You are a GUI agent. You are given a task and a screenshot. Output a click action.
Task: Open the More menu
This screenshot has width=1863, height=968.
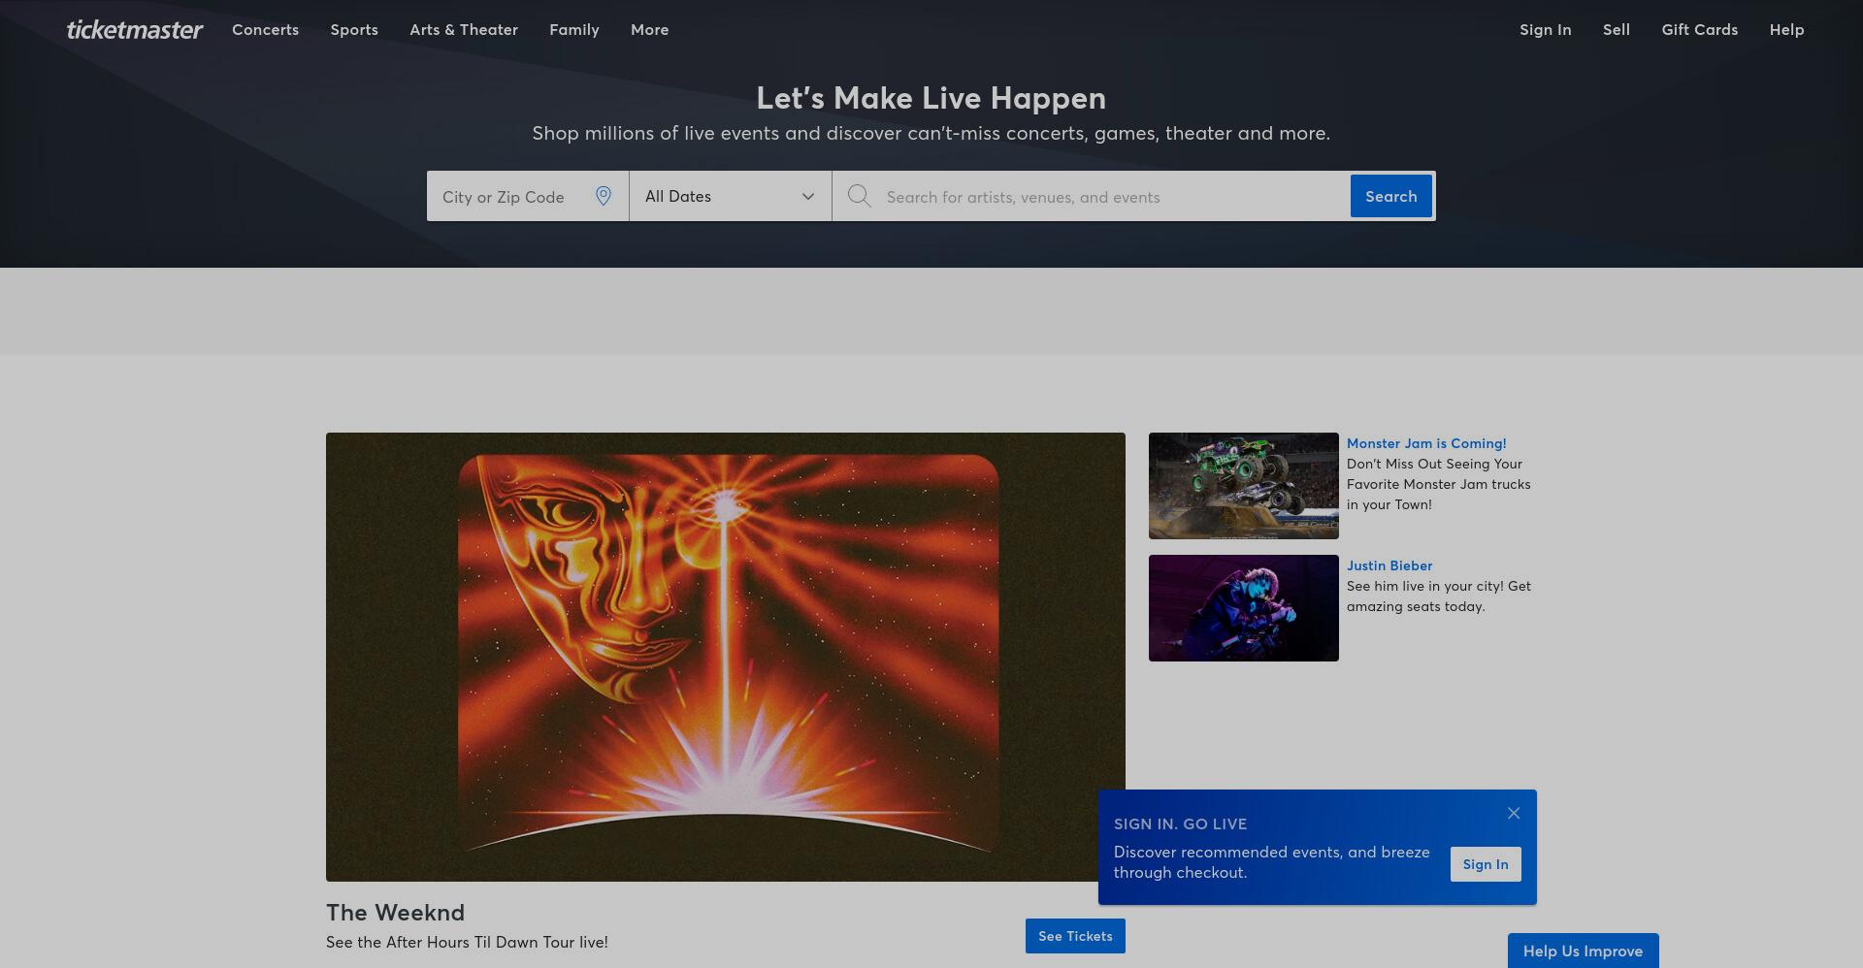click(649, 30)
